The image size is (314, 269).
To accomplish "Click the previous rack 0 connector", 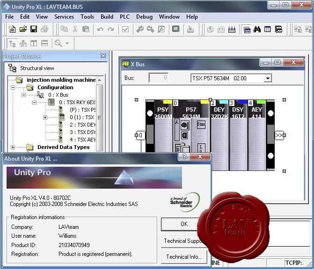I will point(140,135).
